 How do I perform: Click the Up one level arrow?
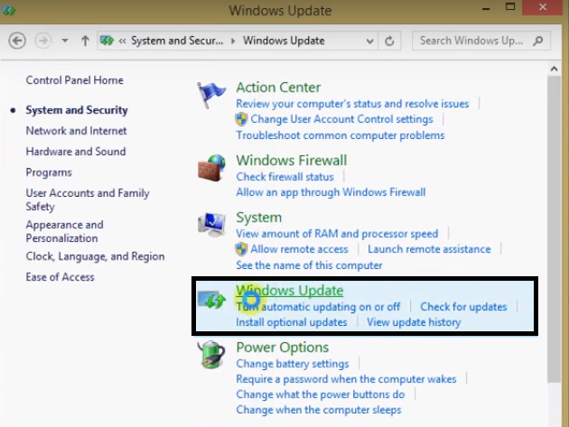[x=86, y=41]
